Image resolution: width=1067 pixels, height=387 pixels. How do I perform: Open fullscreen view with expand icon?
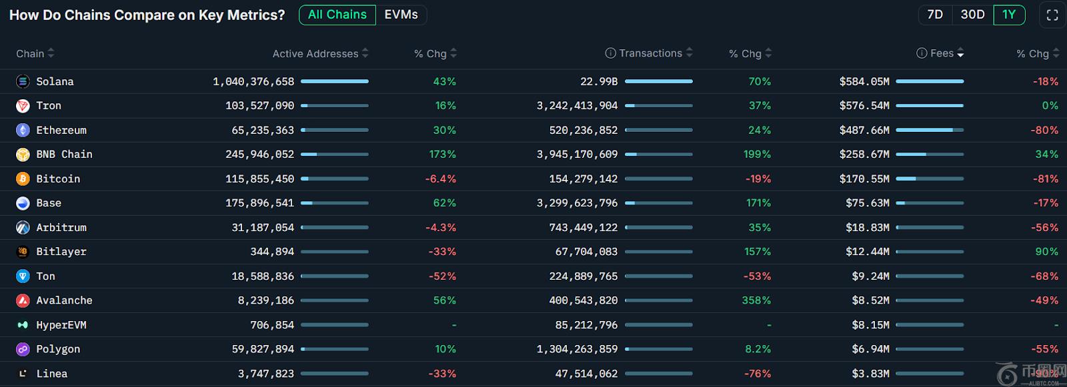point(1052,15)
